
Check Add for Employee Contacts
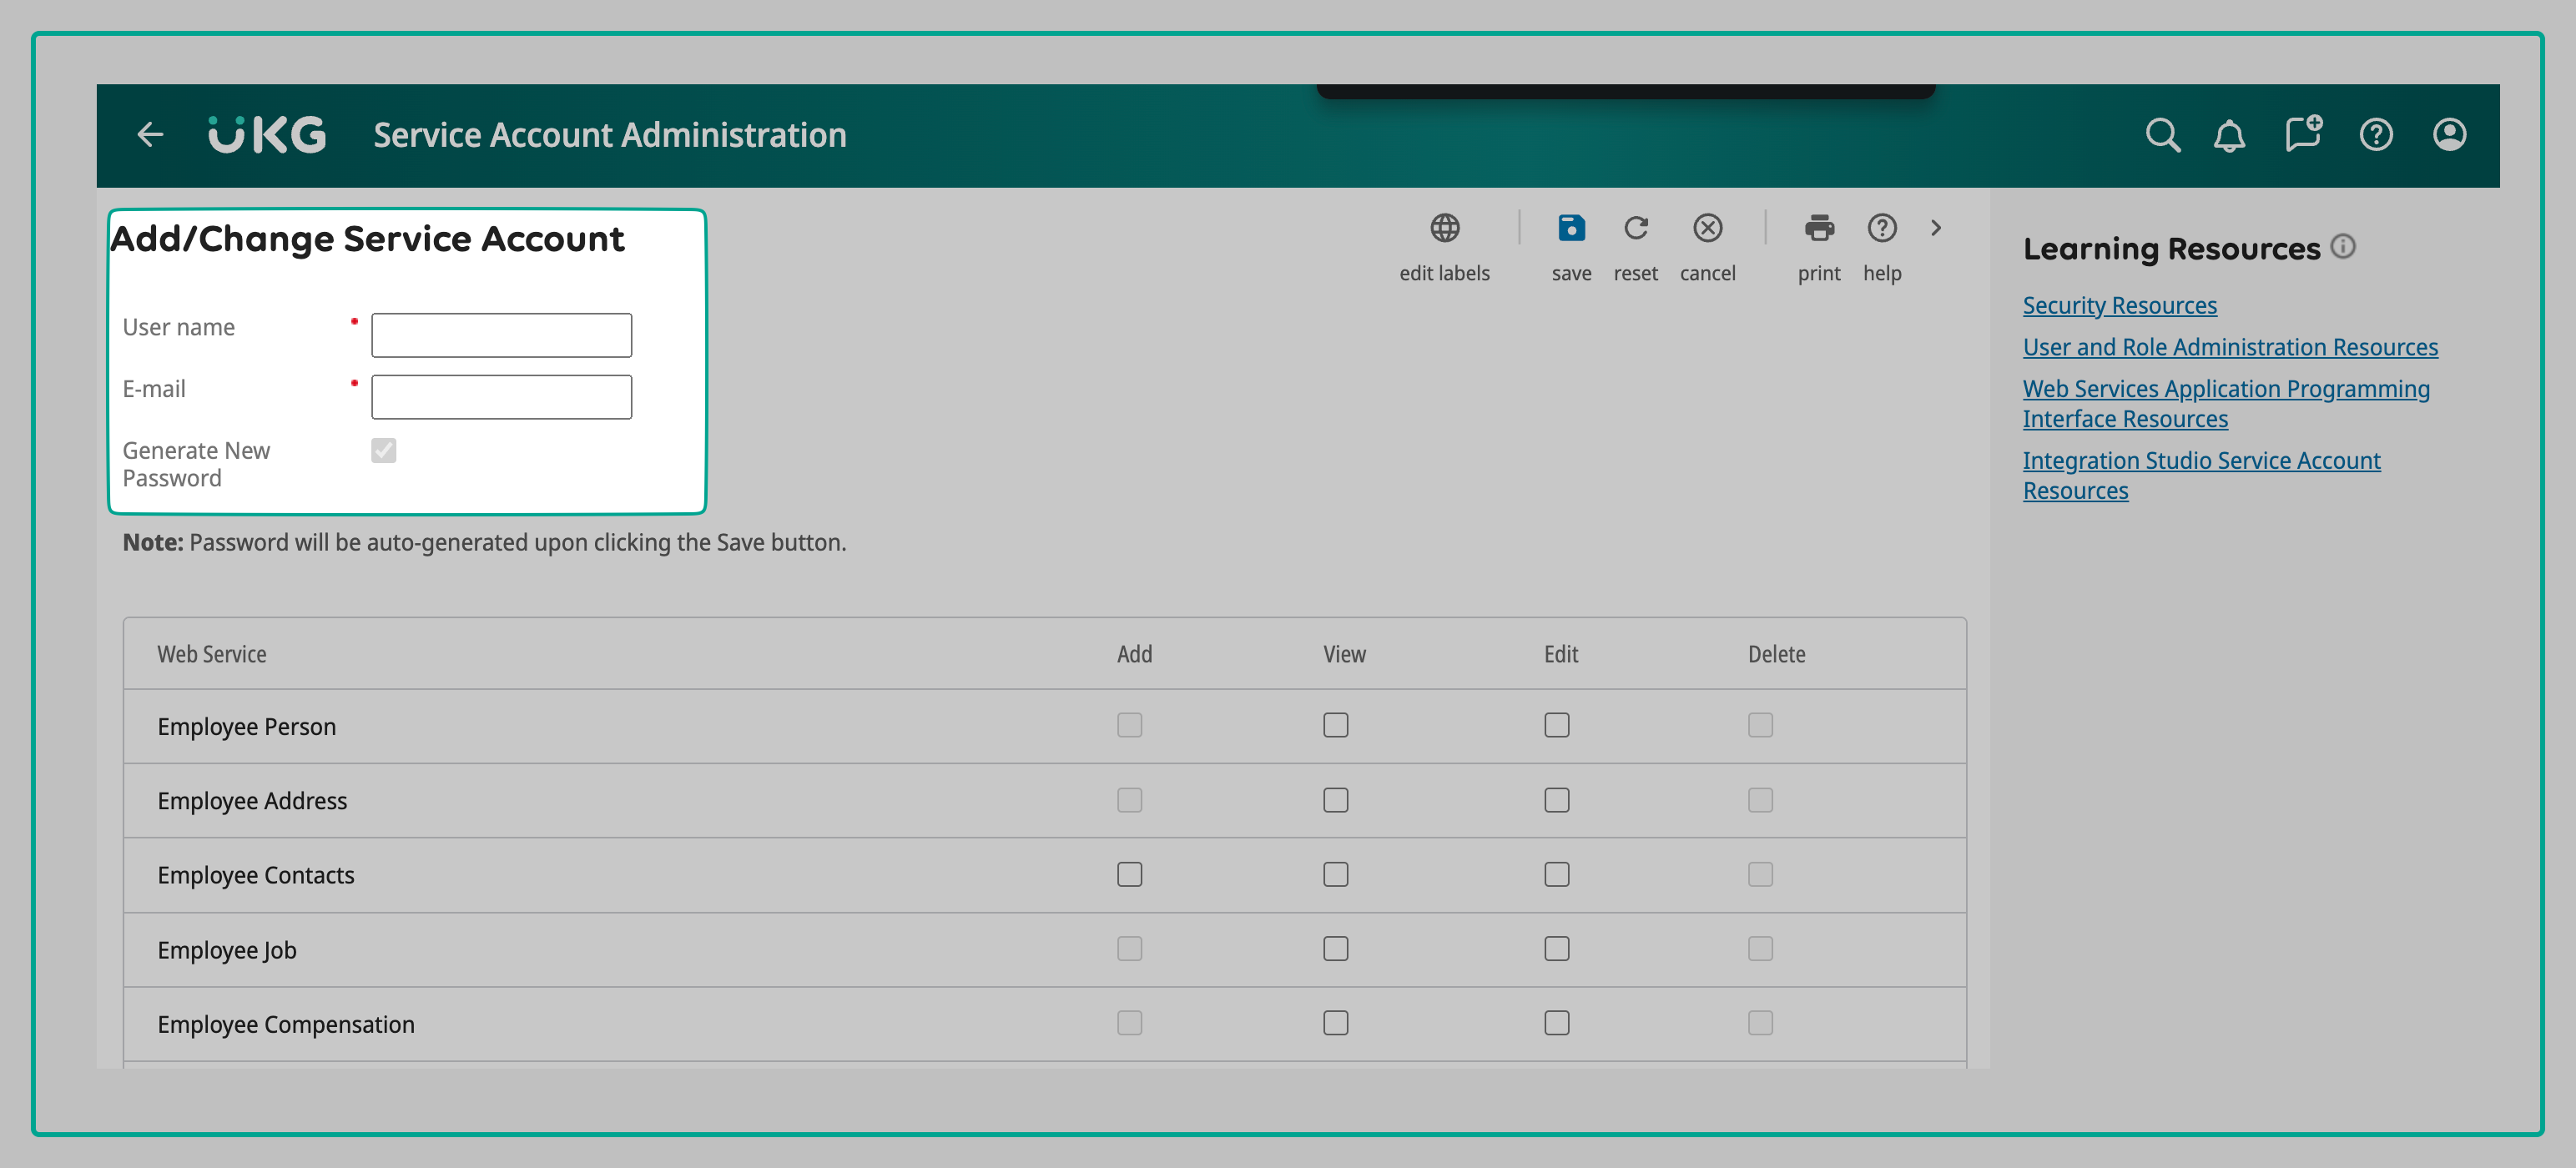click(1129, 874)
